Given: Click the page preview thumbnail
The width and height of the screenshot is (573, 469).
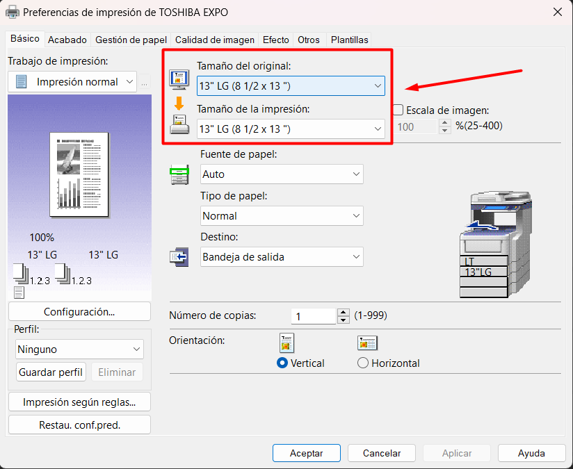Looking at the screenshot, I should point(79,175).
